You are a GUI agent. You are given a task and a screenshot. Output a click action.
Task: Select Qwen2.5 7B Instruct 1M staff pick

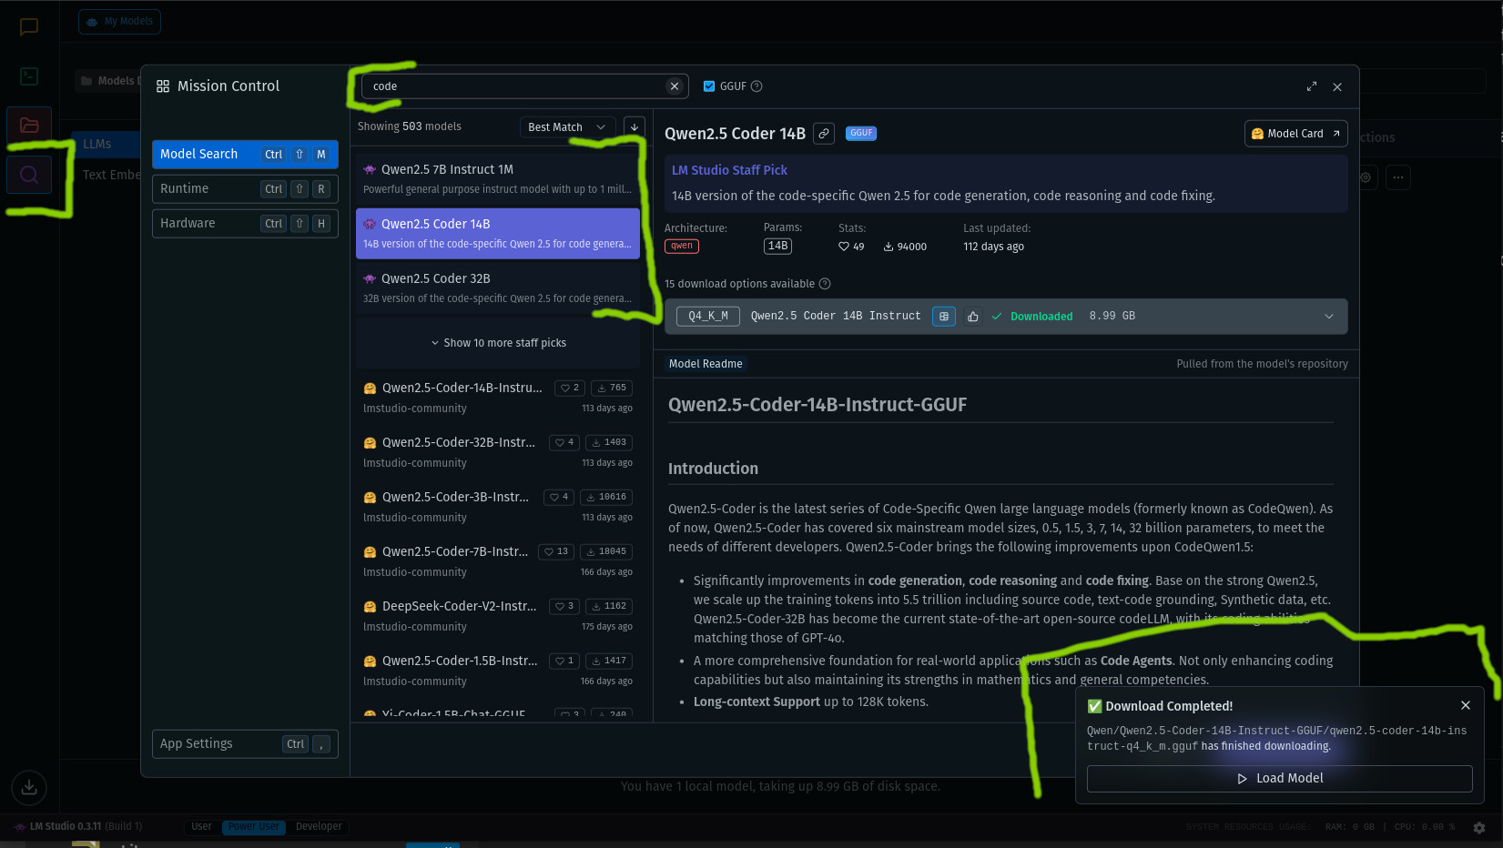(498, 179)
